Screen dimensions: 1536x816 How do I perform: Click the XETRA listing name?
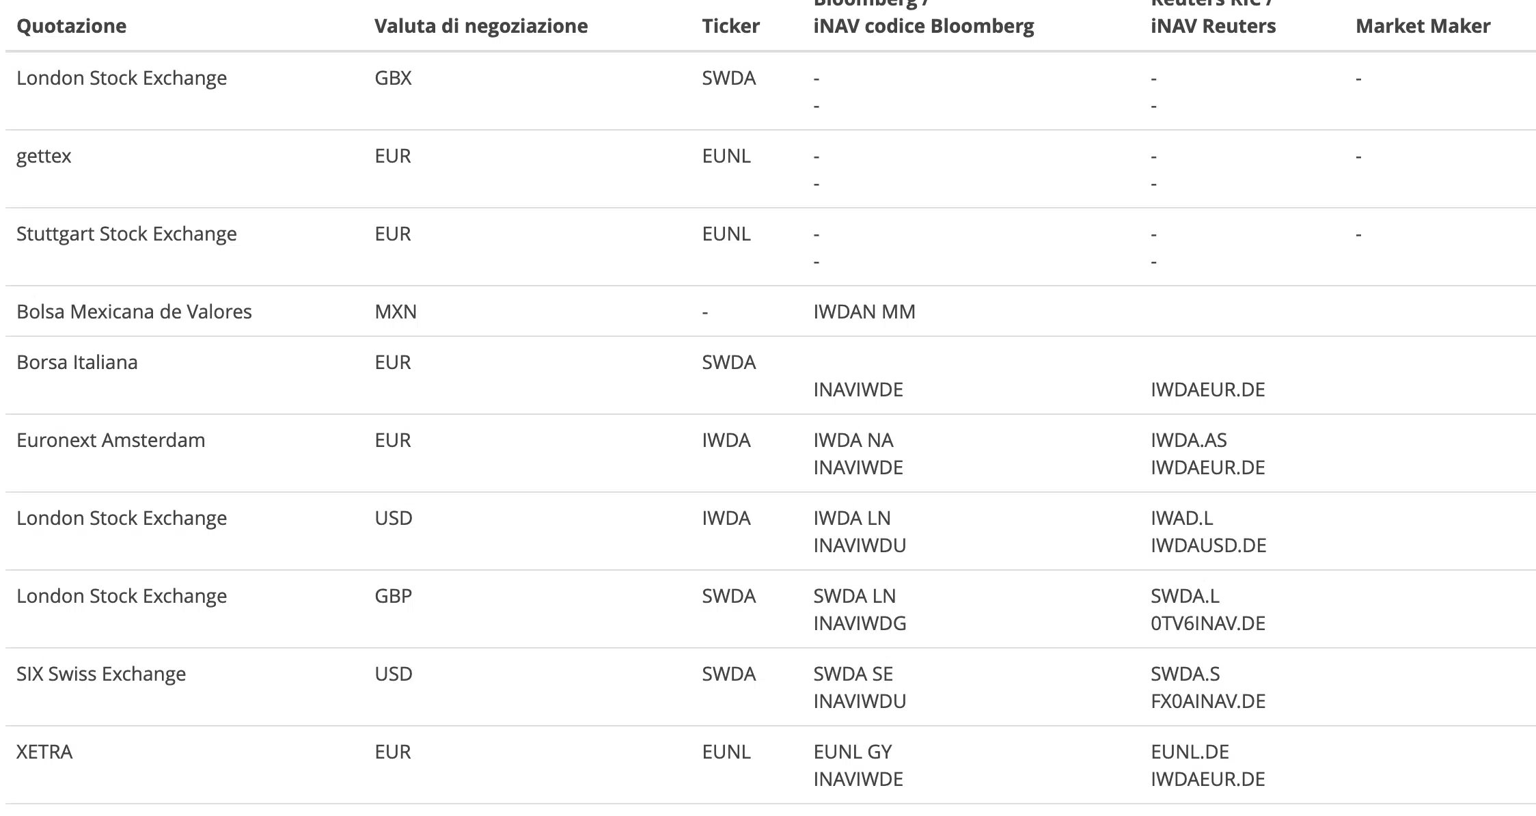coord(44,752)
